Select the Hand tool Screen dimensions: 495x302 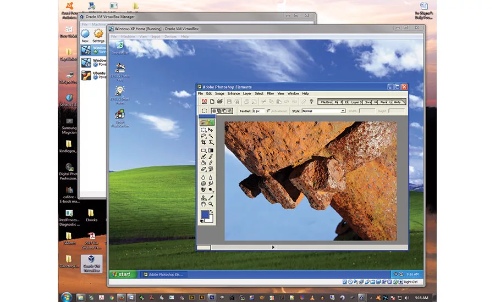pos(204,204)
